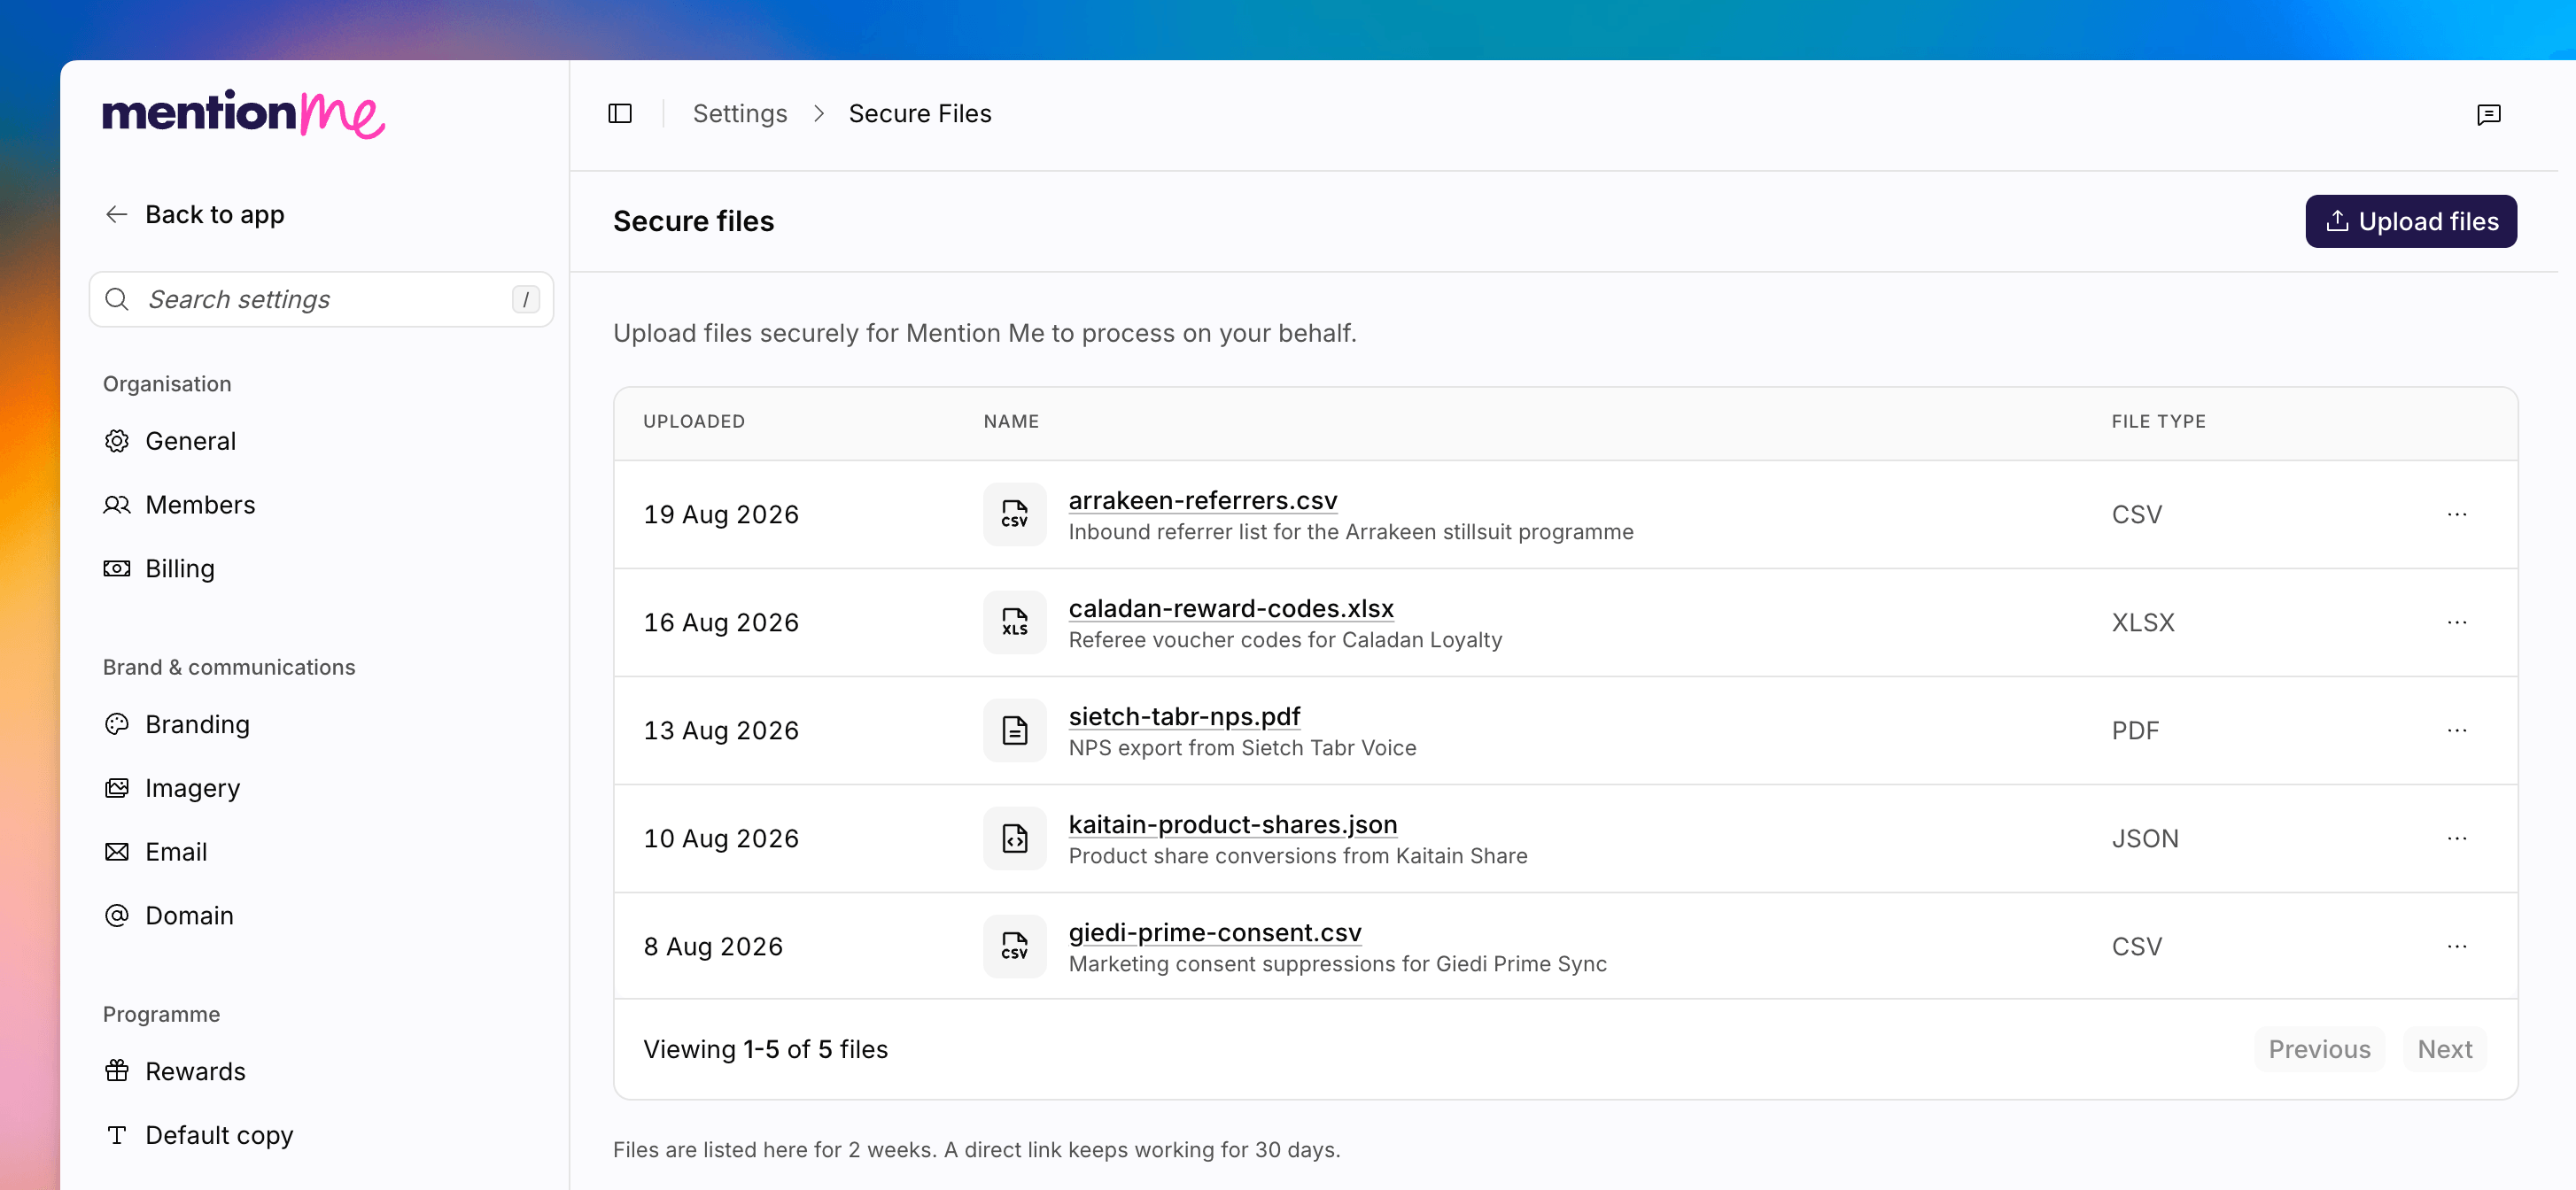The height and width of the screenshot is (1190, 2576).
Task: Click the slash shortcut badge in search
Action: [526, 300]
